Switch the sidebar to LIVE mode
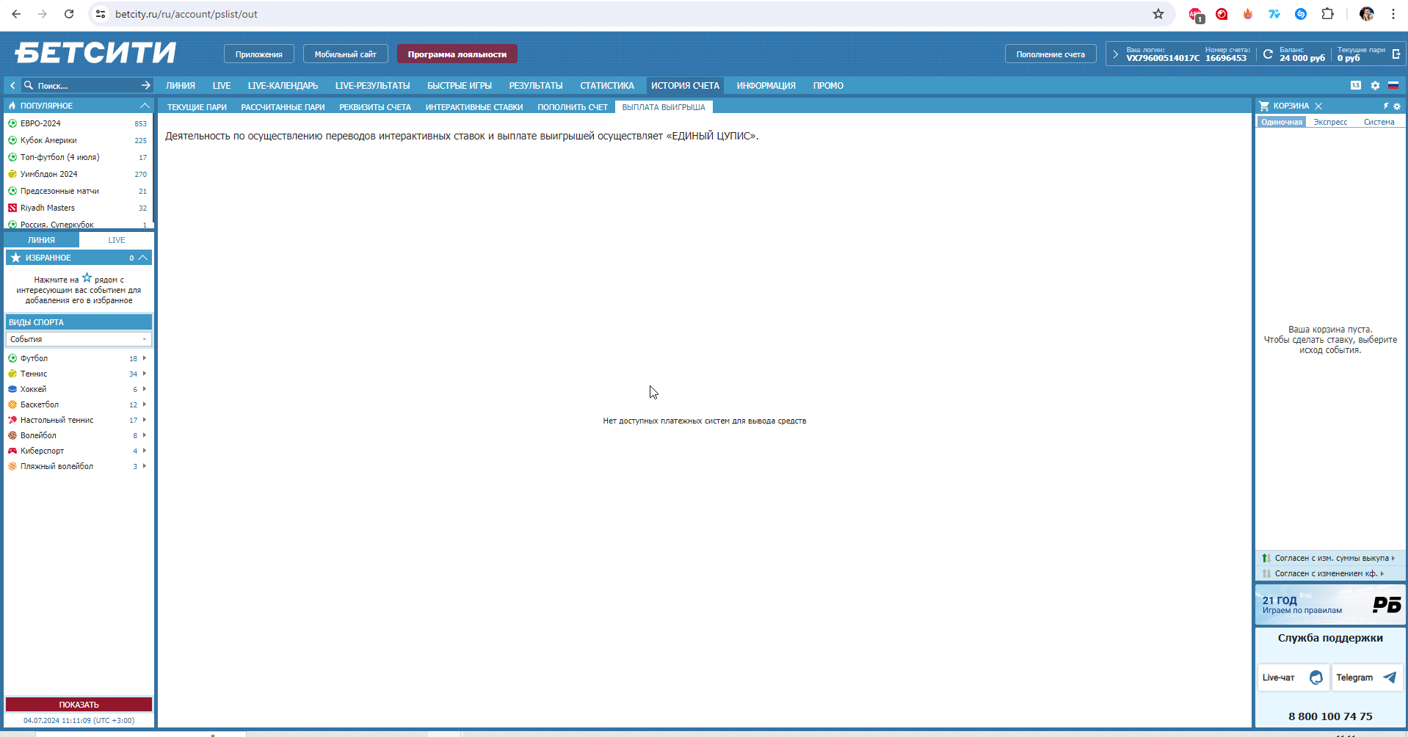Viewport: 1408px width, 737px height. (116, 240)
